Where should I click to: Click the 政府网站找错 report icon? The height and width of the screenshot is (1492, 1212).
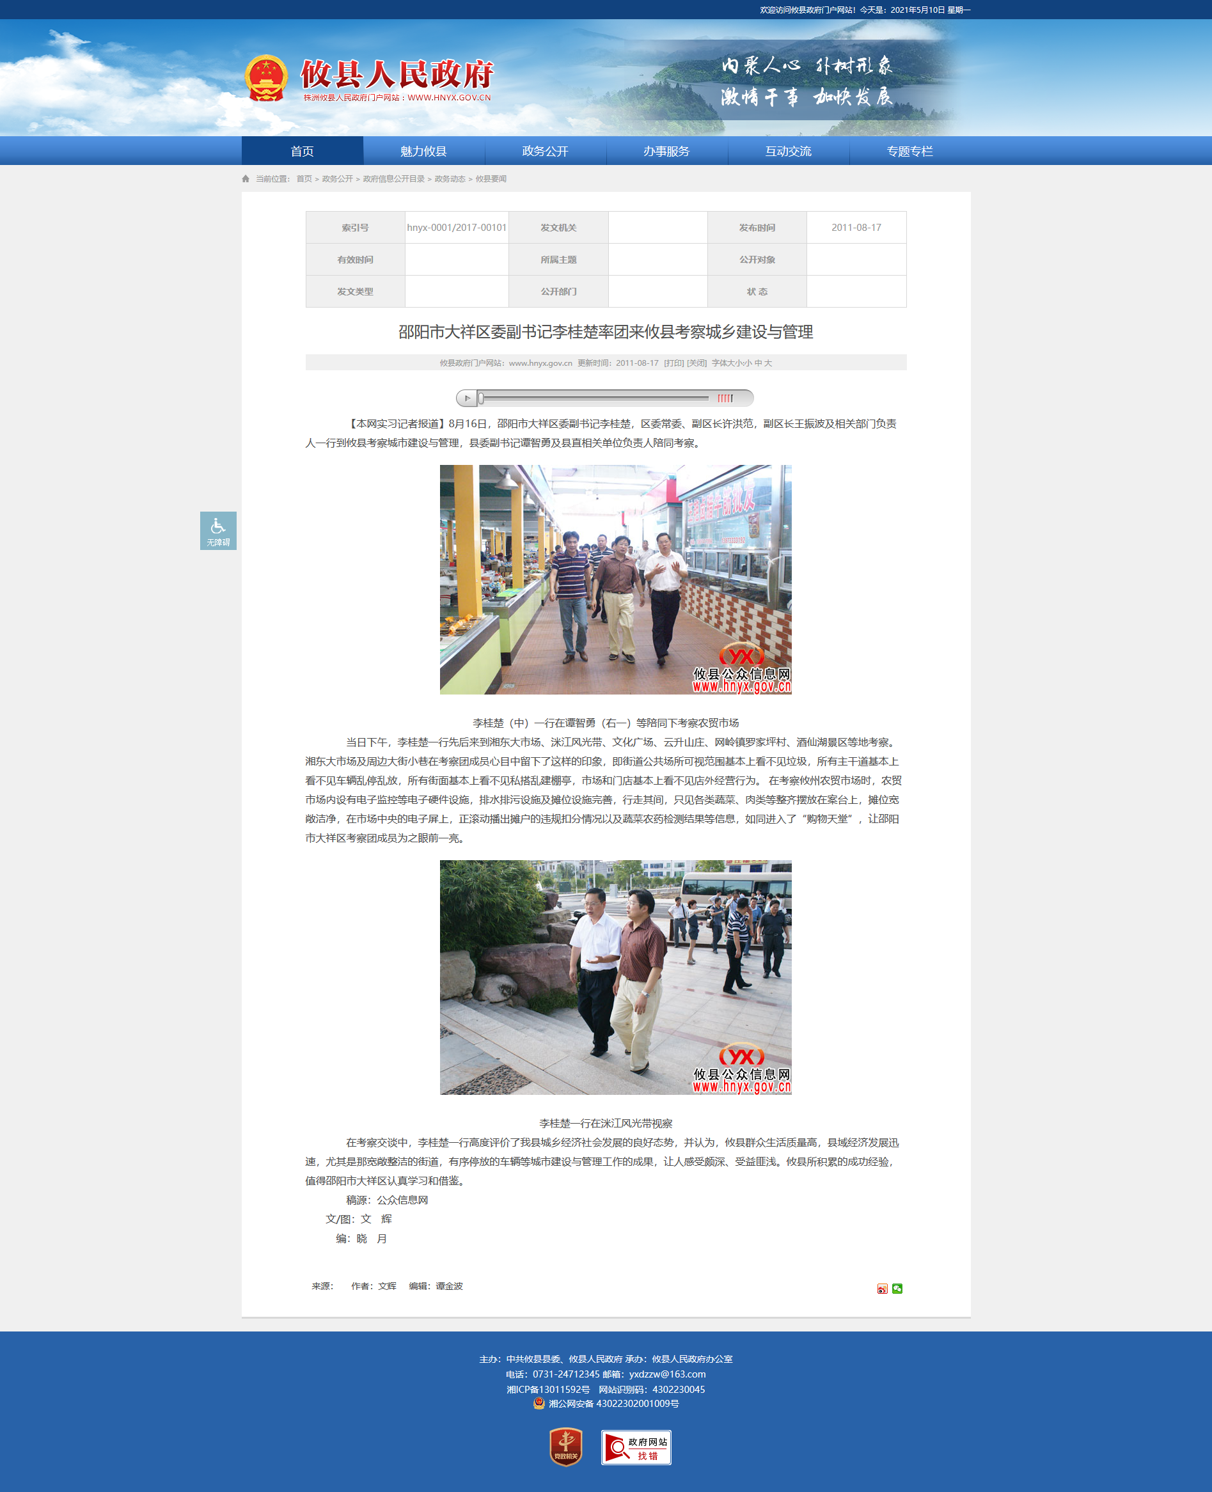(x=636, y=1447)
